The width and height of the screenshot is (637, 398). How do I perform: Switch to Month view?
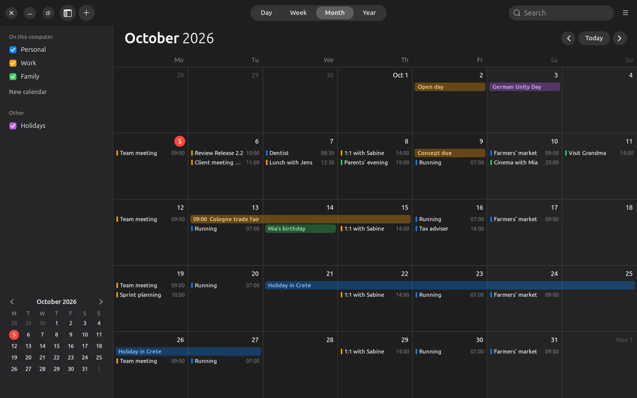click(x=335, y=13)
